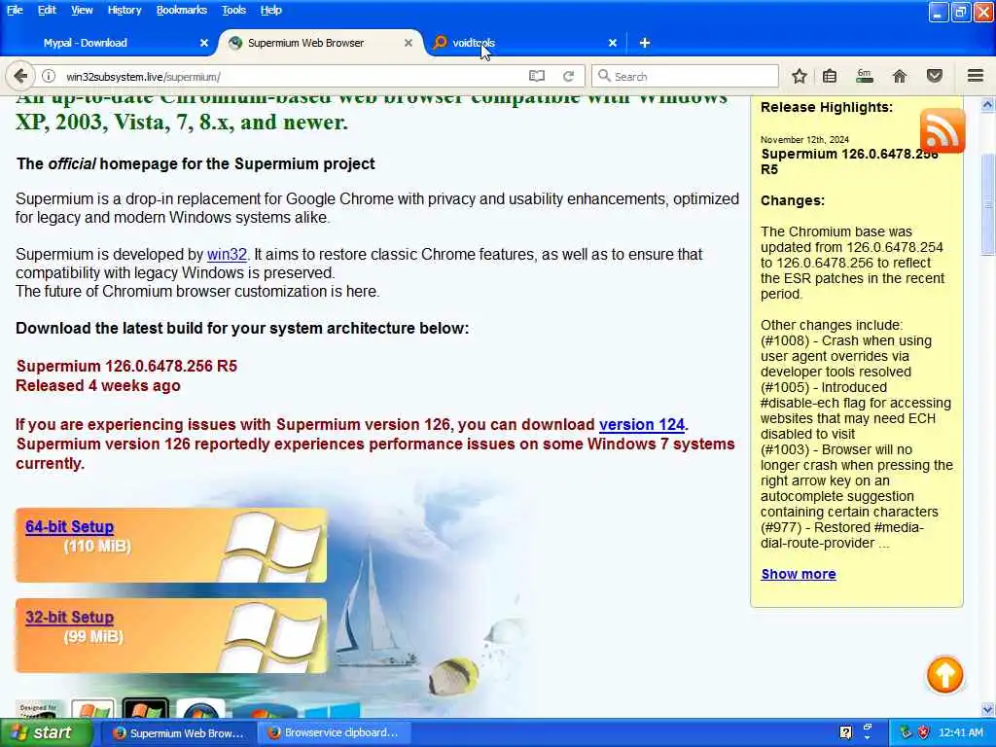Screen dimensions: 996x747
Task: Open a new tab with plus button
Action: (x=644, y=43)
